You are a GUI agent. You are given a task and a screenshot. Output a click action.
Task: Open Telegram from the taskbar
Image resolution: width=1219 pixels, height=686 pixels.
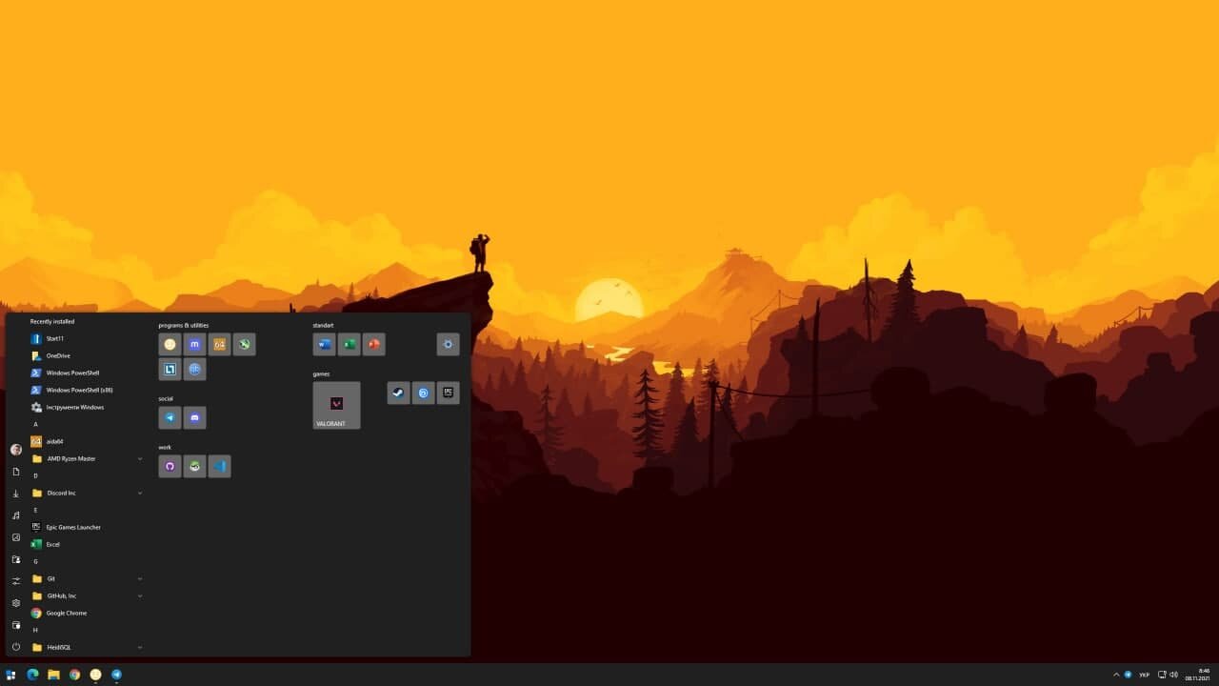(116, 675)
